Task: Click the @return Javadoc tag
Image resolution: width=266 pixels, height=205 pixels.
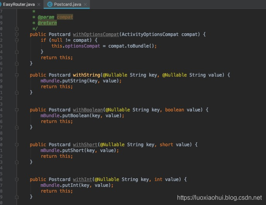Action: (x=47, y=23)
